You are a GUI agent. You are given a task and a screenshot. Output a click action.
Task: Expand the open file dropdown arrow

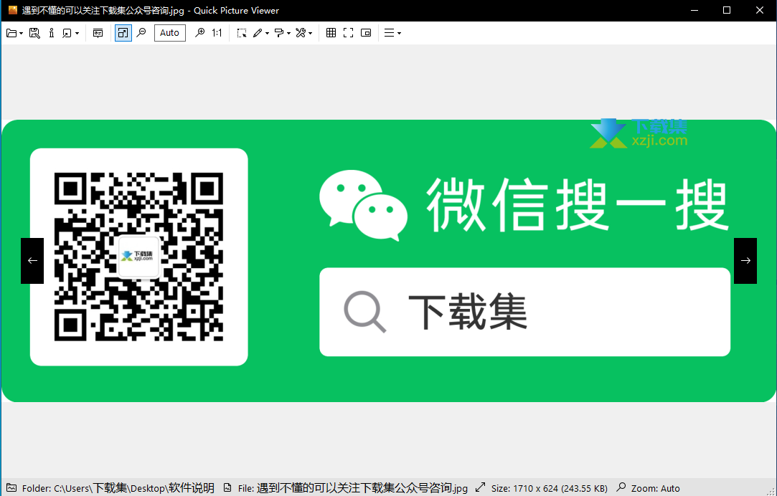point(22,34)
